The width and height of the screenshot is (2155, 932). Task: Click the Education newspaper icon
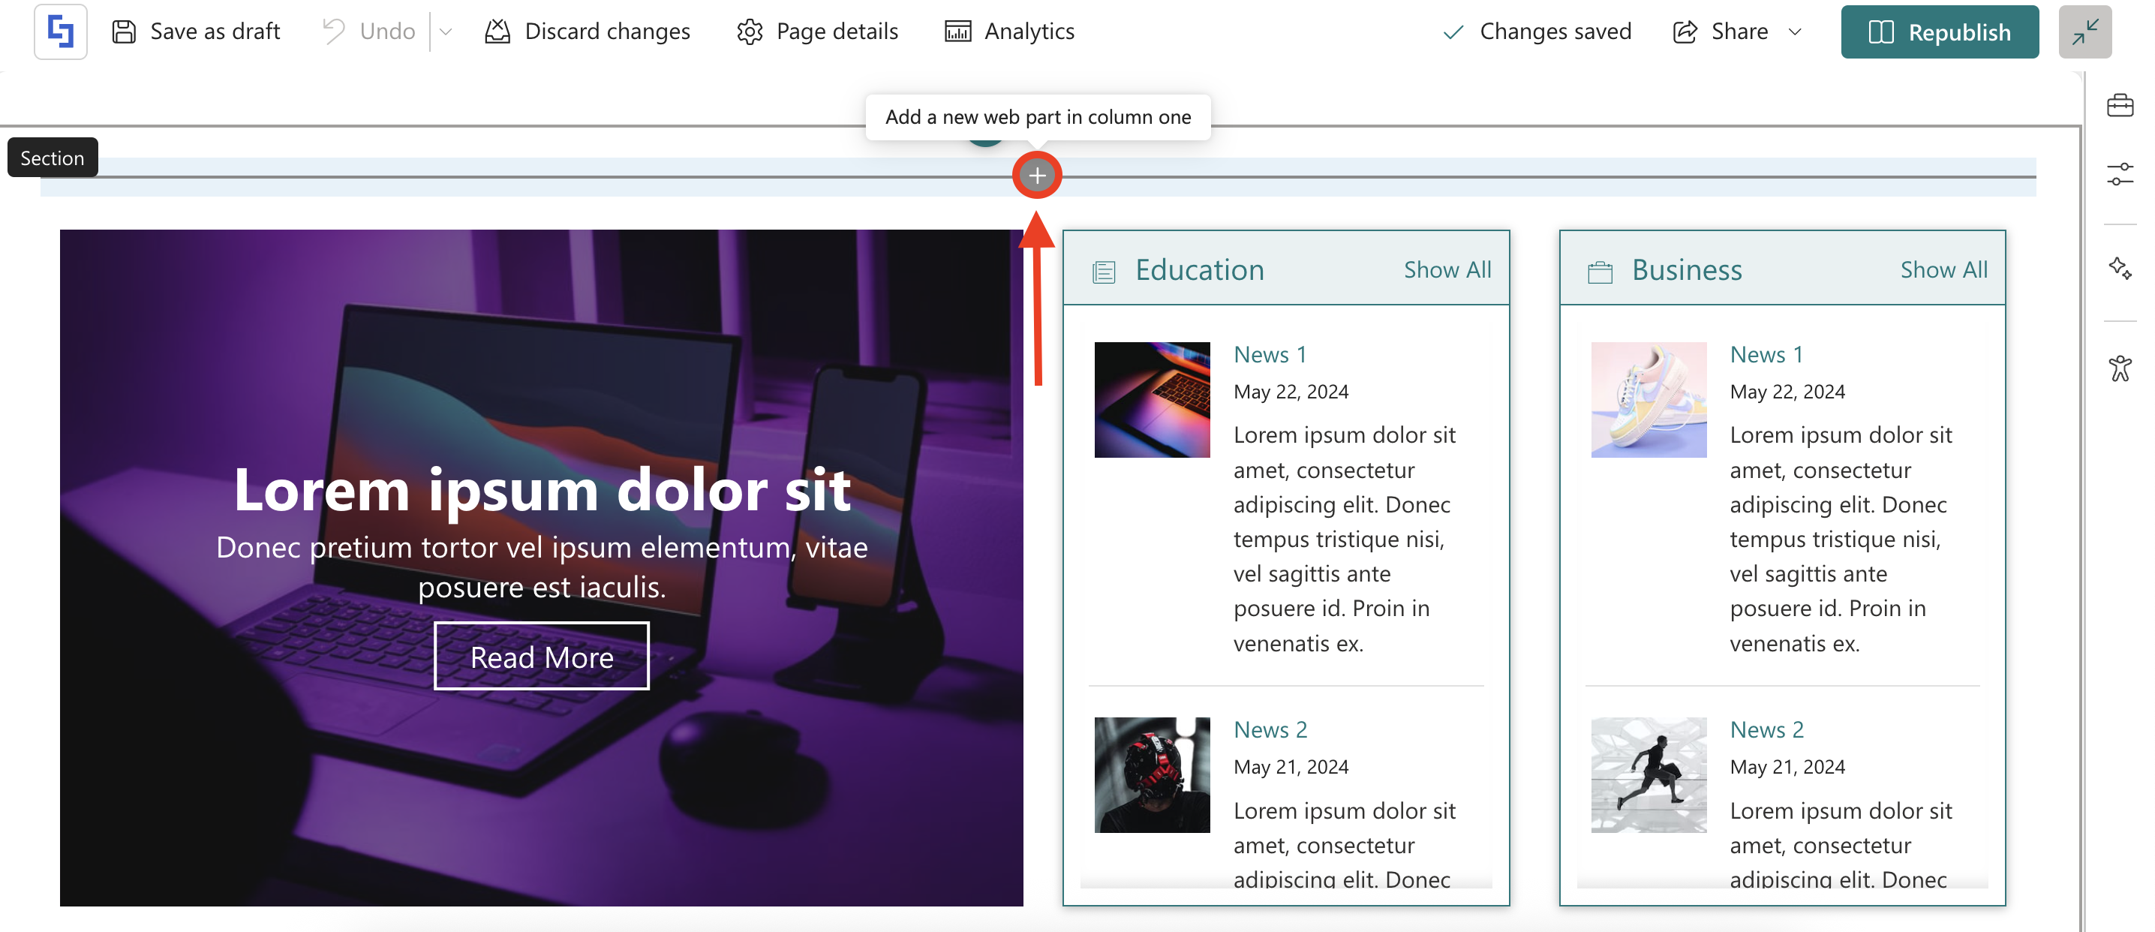1104,271
